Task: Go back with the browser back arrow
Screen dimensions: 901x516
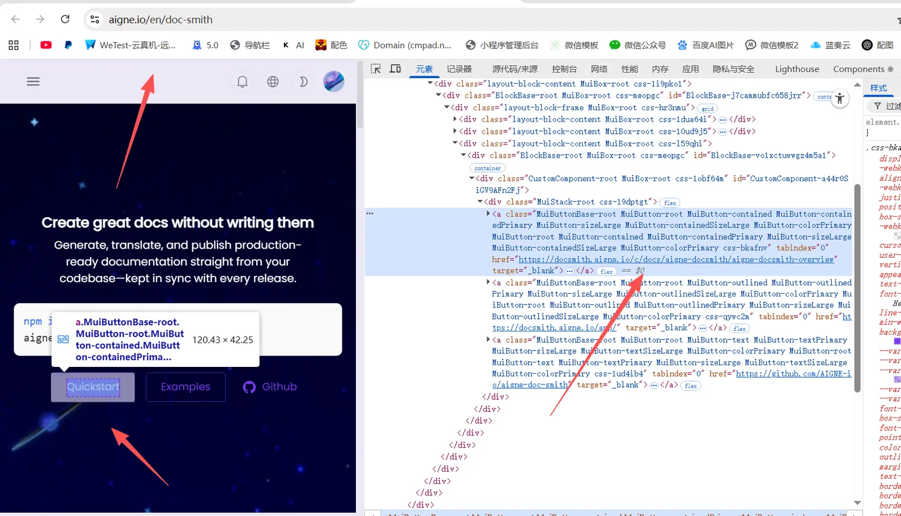Action: [x=15, y=19]
